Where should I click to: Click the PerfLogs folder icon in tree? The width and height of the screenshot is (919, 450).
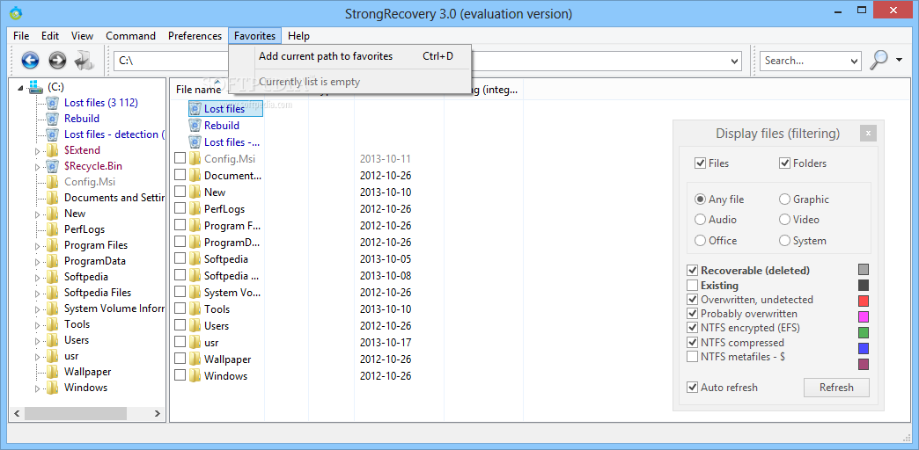pos(53,229)
